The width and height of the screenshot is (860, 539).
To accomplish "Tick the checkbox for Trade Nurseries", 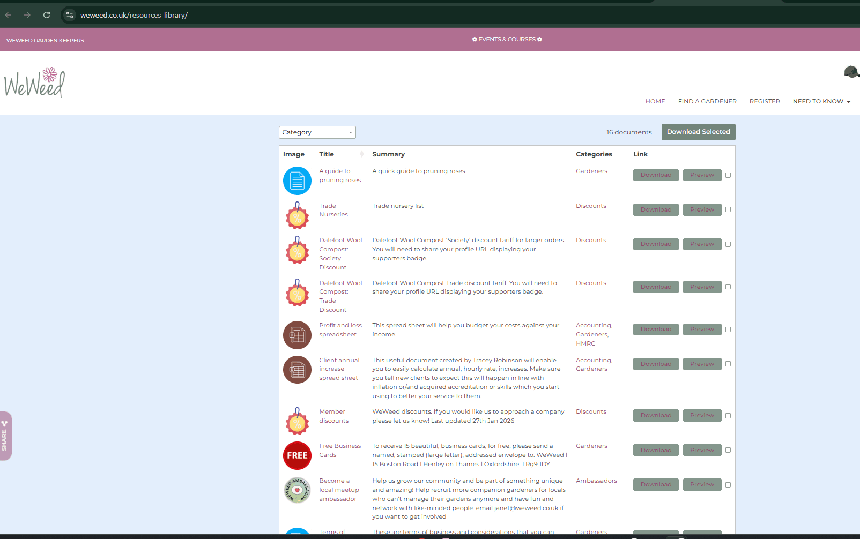I will pyautogui.click(x=728, y=209).
